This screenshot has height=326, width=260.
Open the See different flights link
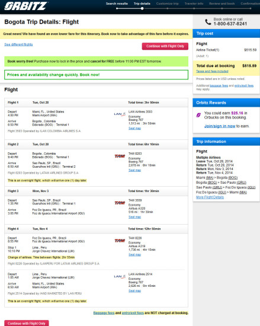[18, 44]
